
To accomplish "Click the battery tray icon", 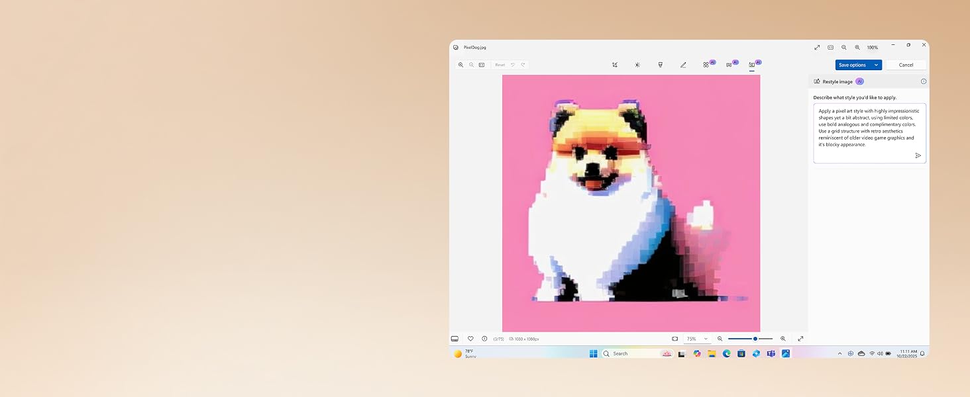I will 889,354.
